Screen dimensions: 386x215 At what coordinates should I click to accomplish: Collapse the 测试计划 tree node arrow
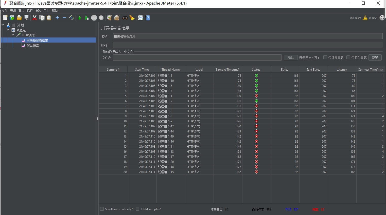(x=3, y=25)
